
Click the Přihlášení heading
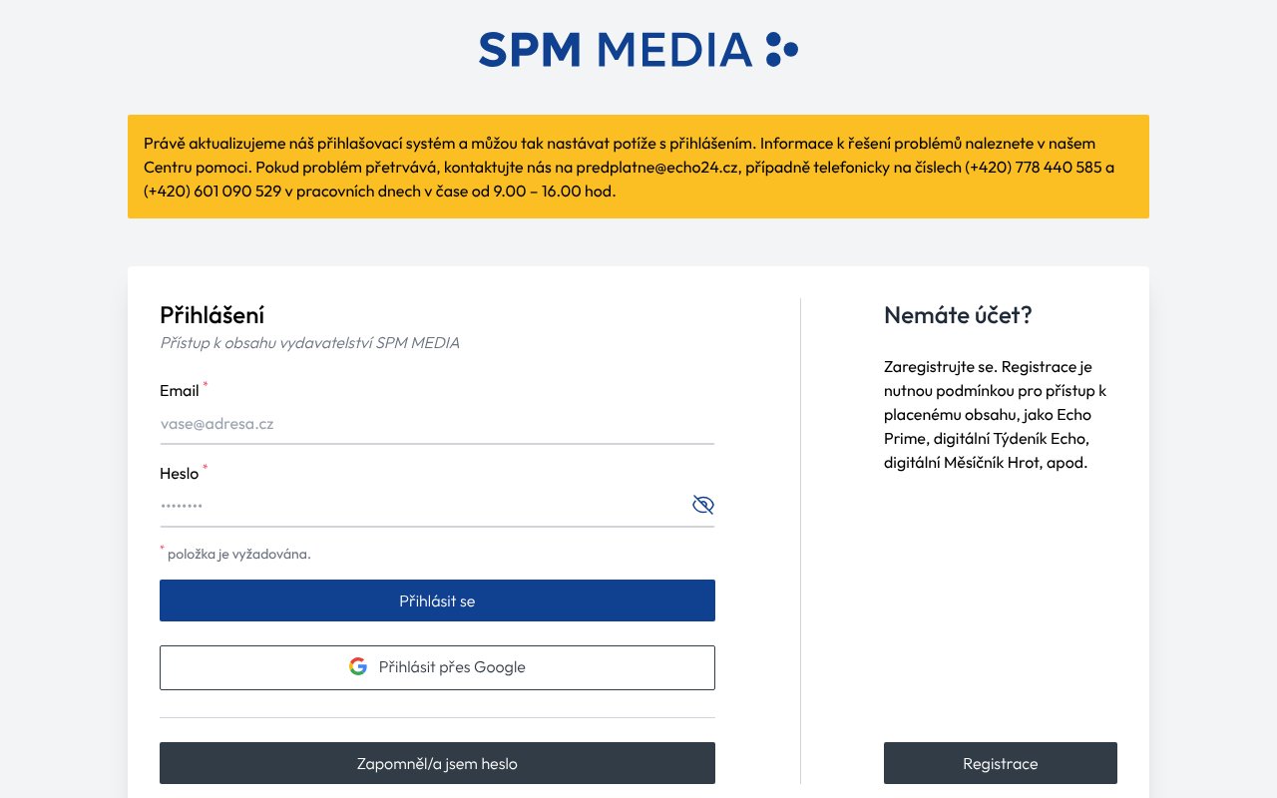tap(212, 315)
